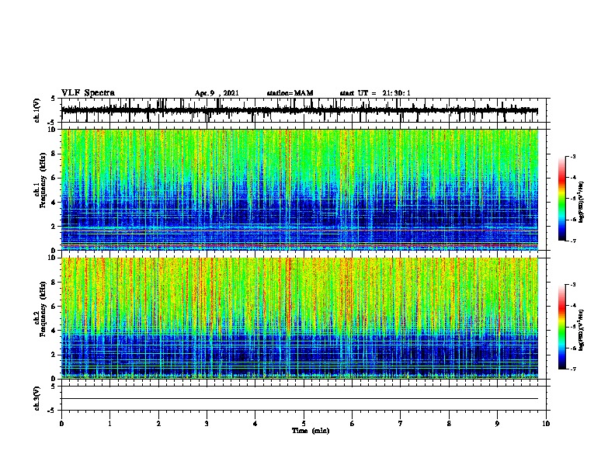Viewport: 615px width, 475px height.
Task: Click the "ch.1(V)" waveform axis label
Action: pos(37,110)
